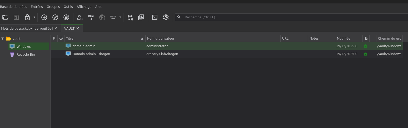Close the VAULT tab
The width and height of the screenshot is (408, 128).
78,28
